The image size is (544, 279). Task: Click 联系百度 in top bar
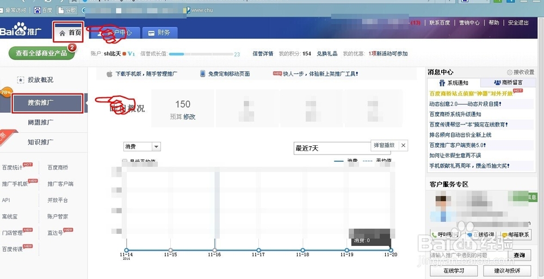point(440,22)
